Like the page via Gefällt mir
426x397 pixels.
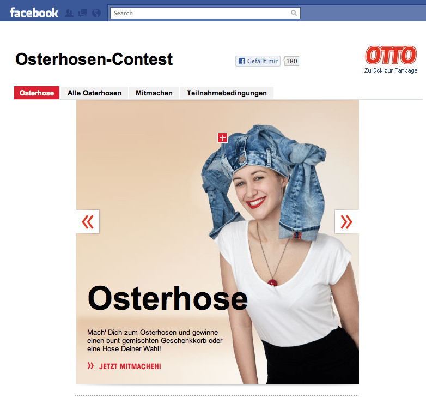[x=258, y=61]
